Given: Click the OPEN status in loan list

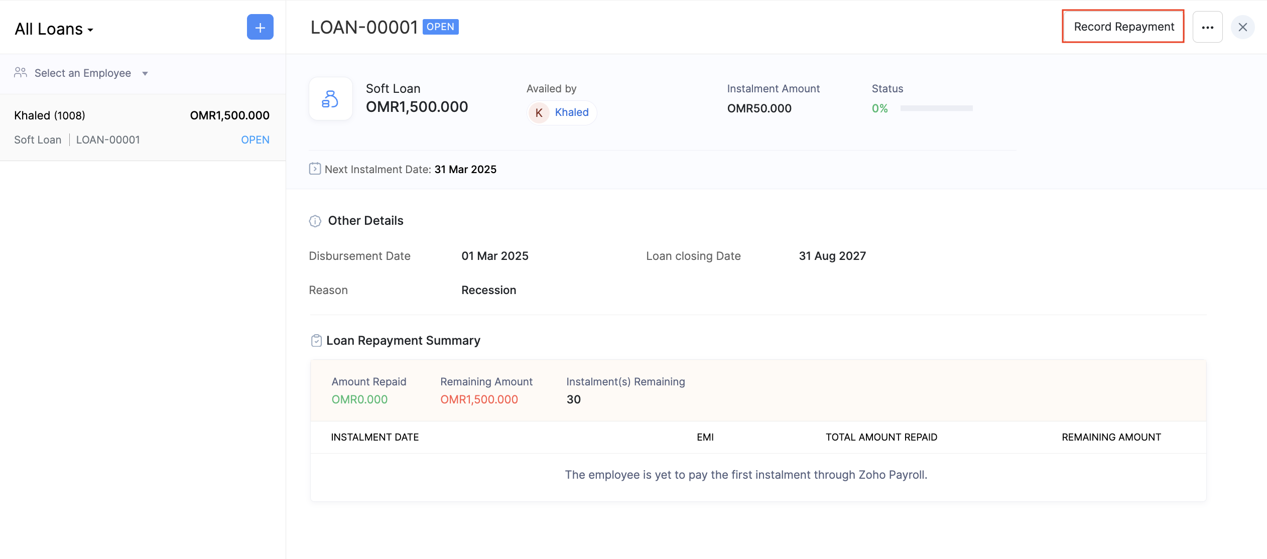Looking at the screenshot, I should coord(255,140).
